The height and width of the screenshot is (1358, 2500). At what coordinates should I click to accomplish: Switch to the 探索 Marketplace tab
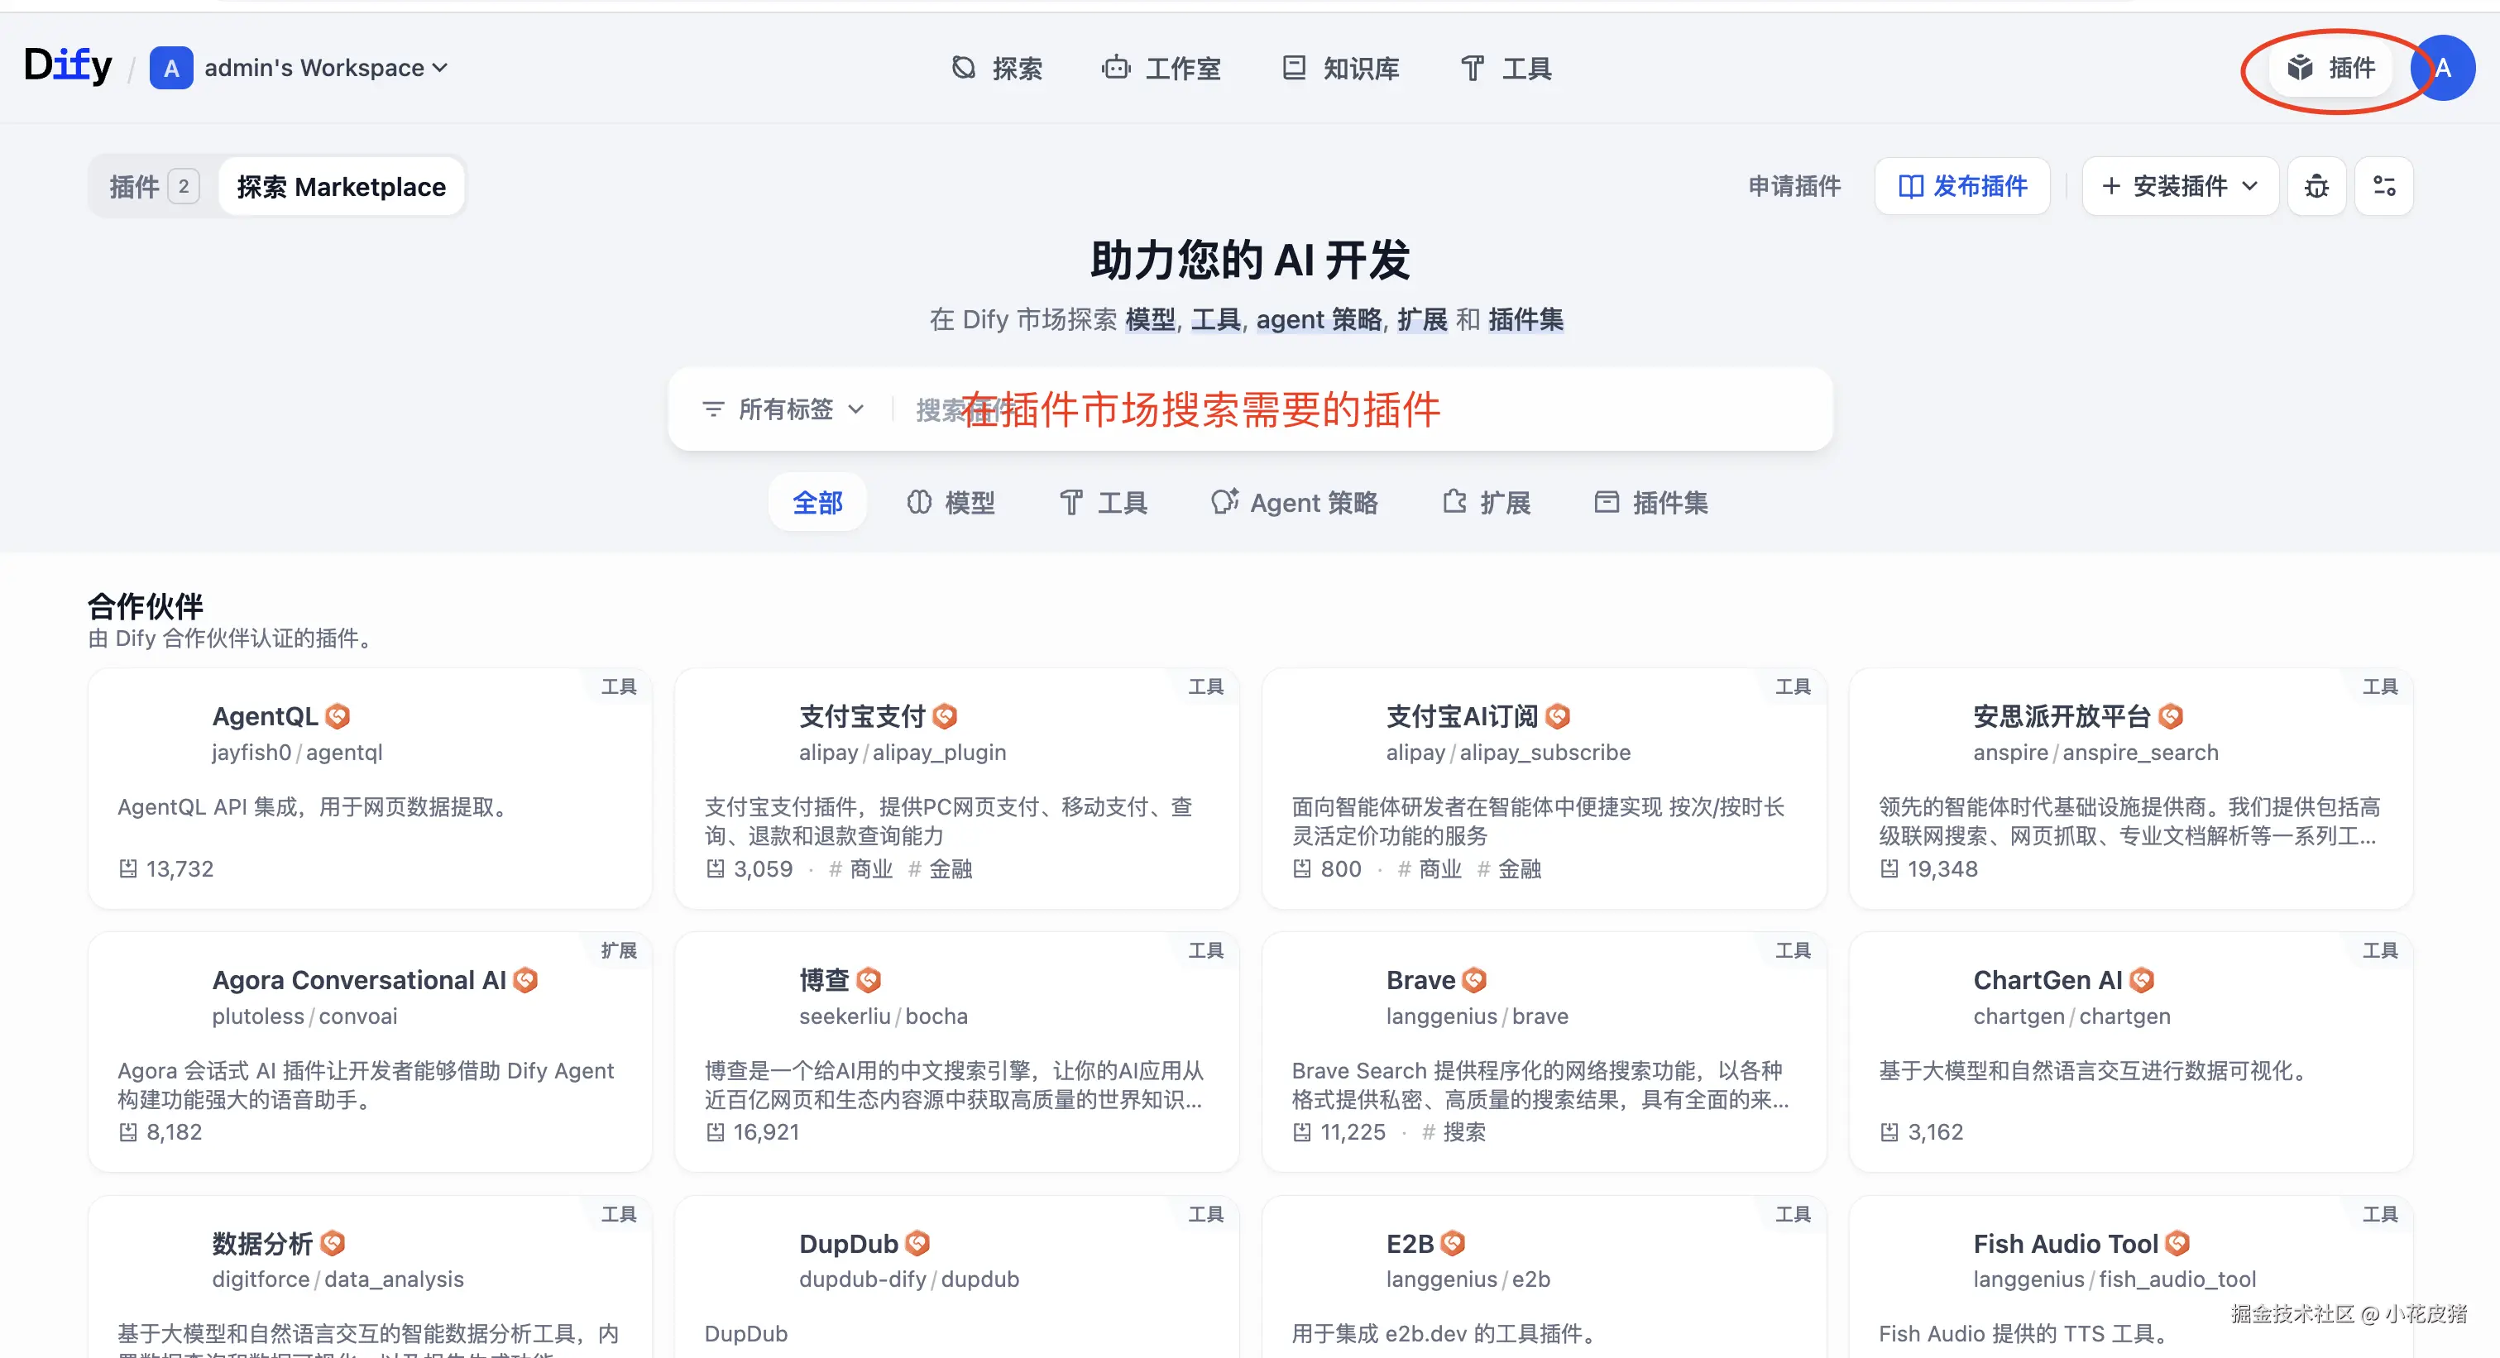pos(341,186)
